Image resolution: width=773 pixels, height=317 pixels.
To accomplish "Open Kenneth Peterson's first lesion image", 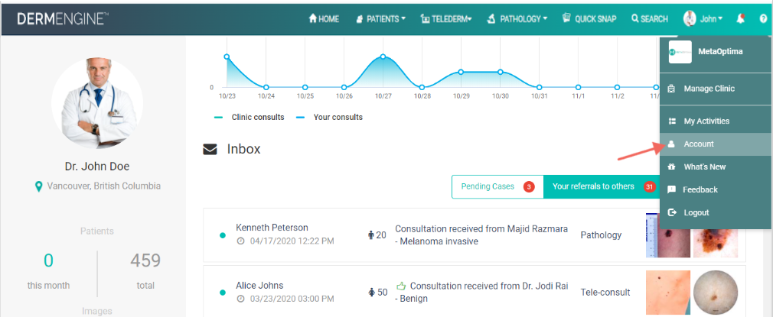I will click(667, 235).
